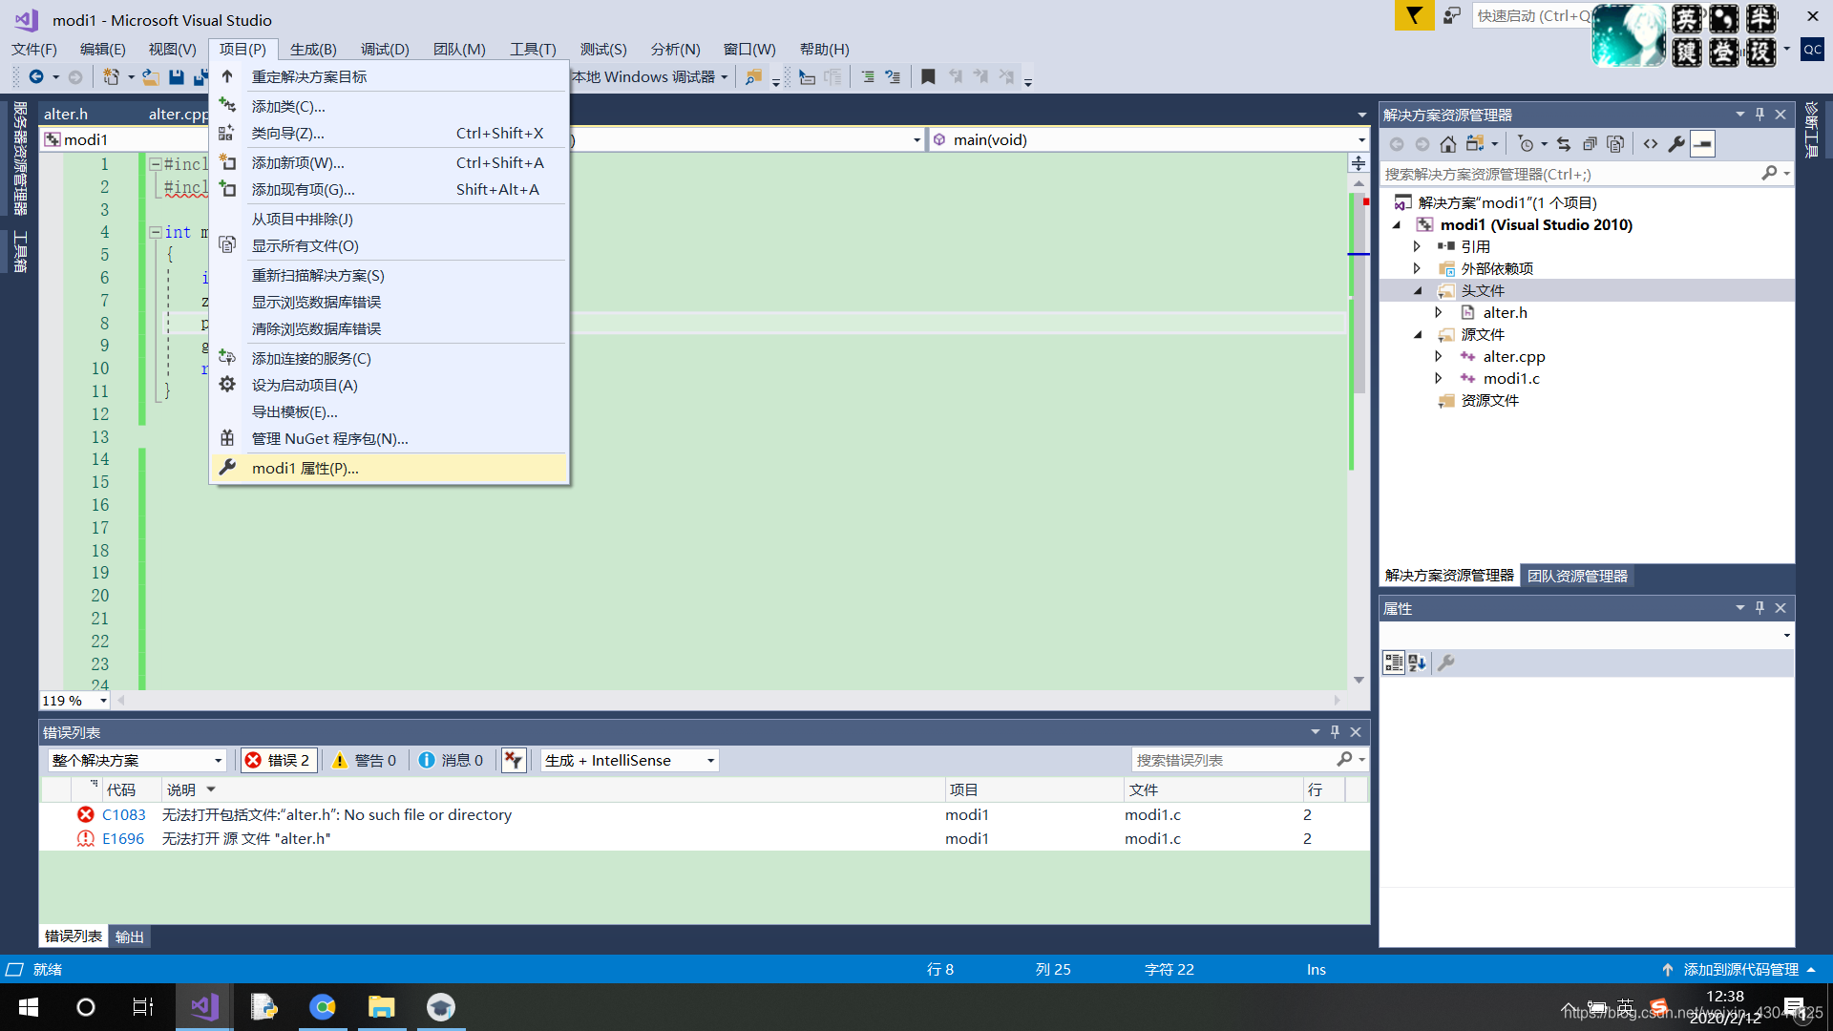
Task: Click 添加到源代码管理 in status bar
Action: [1740, 969]
